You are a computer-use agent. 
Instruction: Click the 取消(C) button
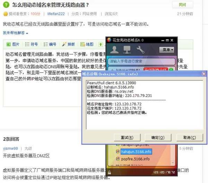click(190, 138)
